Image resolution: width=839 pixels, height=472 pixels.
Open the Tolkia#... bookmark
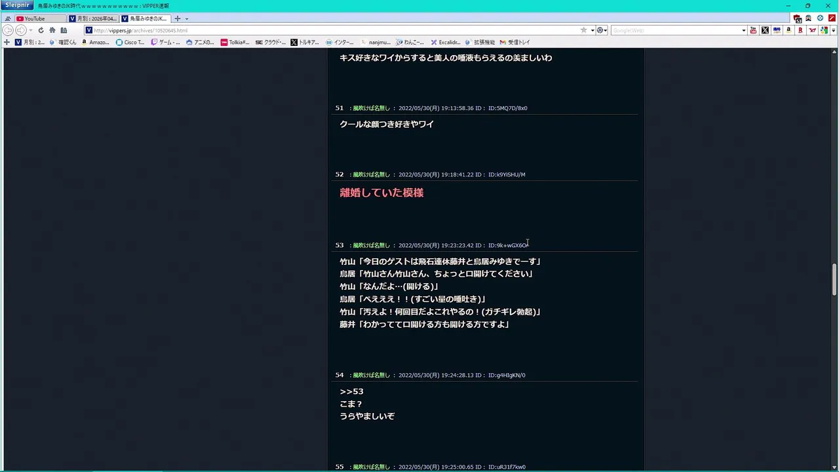point(235,42)
